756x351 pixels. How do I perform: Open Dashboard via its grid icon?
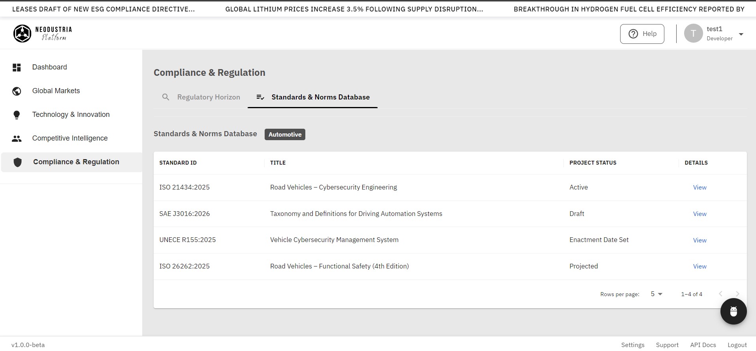tap(17, 68)
